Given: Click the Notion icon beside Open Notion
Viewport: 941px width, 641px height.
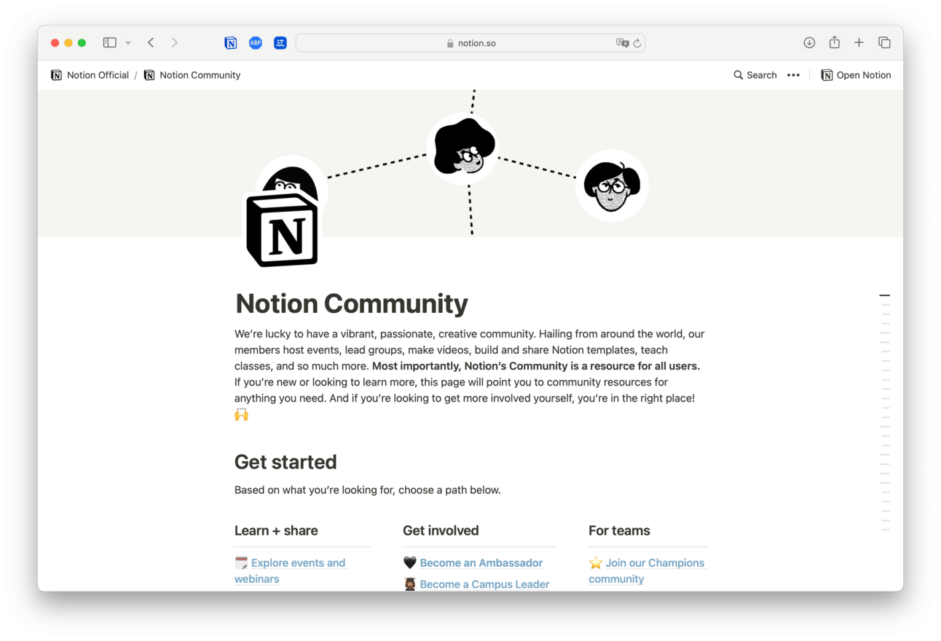Looking at the screenshot, I should click(x=827, y=75).
